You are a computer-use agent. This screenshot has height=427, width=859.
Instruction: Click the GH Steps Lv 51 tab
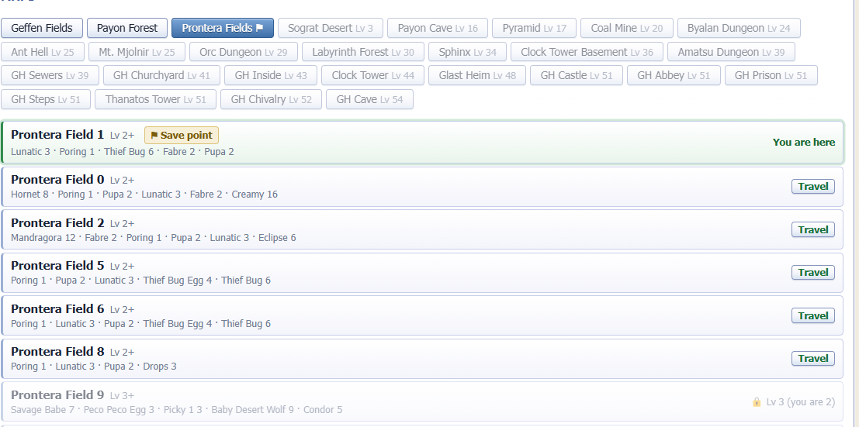coord(46,100)
